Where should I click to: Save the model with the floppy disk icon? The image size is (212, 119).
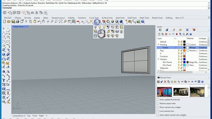[13, 21]
